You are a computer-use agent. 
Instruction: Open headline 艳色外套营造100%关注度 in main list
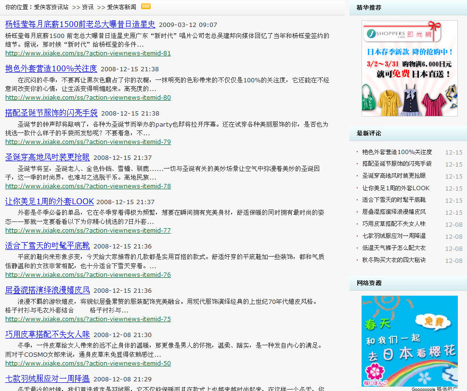click(x=51, y=69)
